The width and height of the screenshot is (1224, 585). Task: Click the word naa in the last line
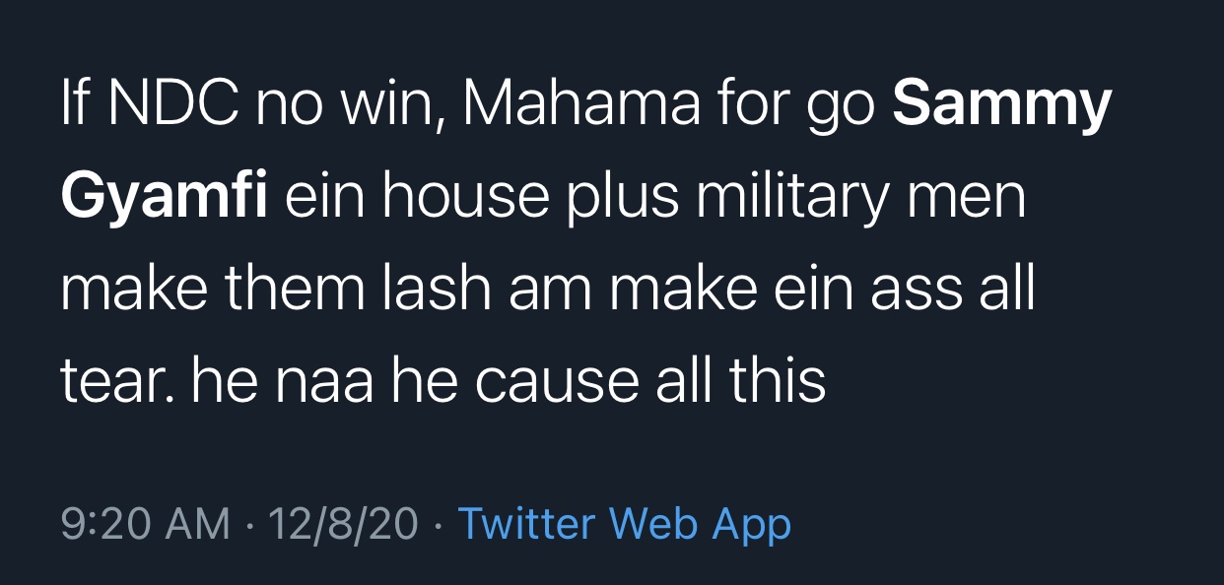pyautogui.click(x=326, y=379)
